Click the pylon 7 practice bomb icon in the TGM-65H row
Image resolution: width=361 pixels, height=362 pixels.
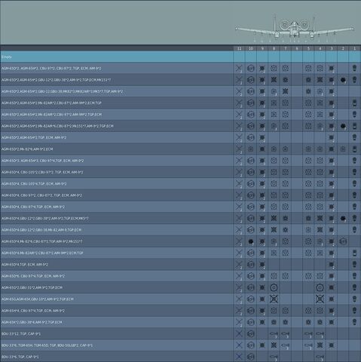click(286, 345)
